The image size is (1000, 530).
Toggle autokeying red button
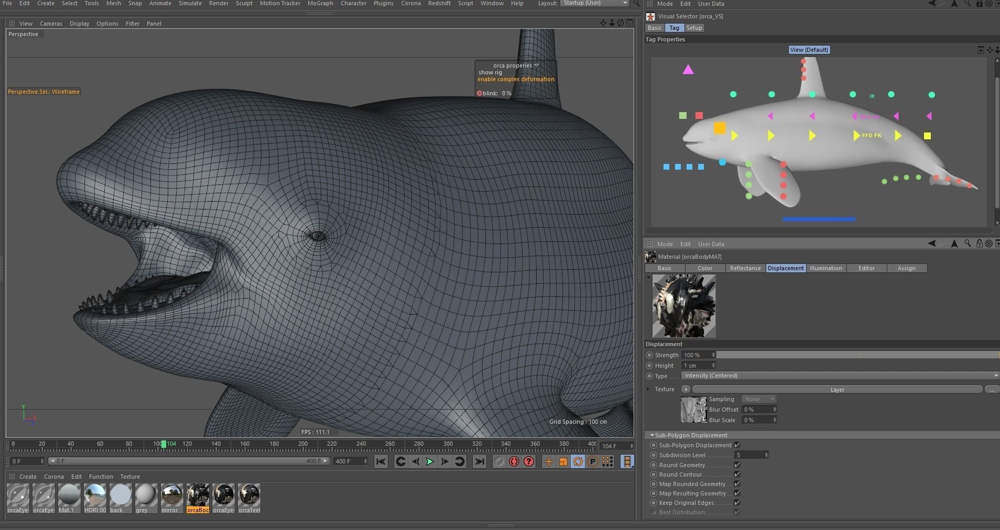[x=514, y=461]
